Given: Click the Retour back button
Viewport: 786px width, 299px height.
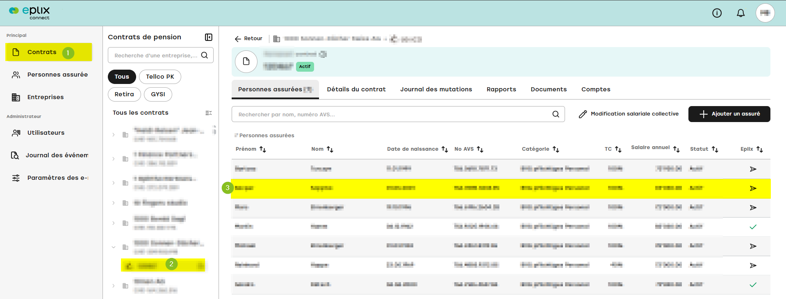Looking at the screenshot, I should point(248,39).
